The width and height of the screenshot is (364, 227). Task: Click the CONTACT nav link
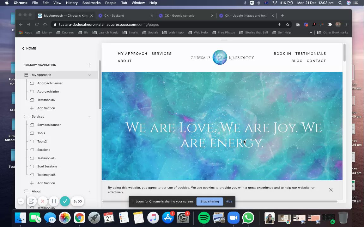(x=316, y=61)
